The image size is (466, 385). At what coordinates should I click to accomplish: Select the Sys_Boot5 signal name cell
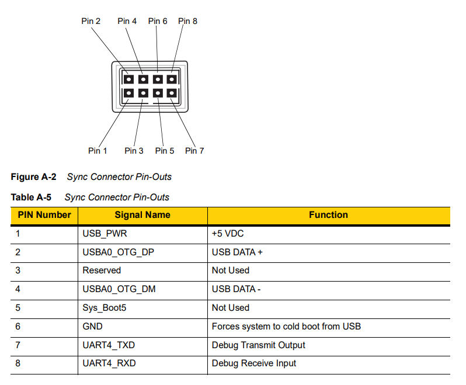(105, 308)
